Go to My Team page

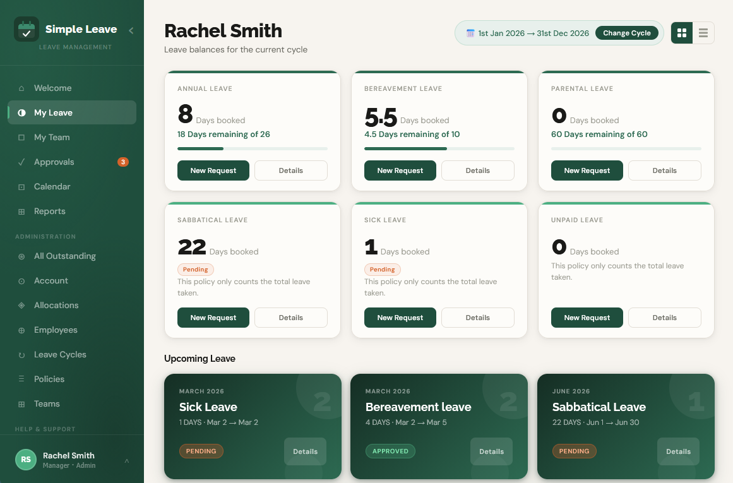click(x=52, y=138)
